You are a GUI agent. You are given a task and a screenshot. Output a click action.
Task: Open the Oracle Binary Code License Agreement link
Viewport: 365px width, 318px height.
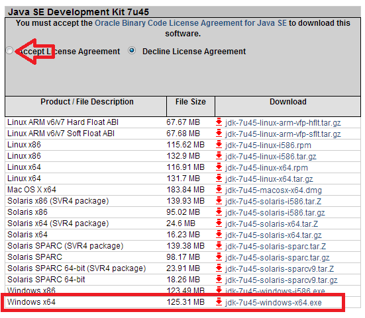click(191, 23)
